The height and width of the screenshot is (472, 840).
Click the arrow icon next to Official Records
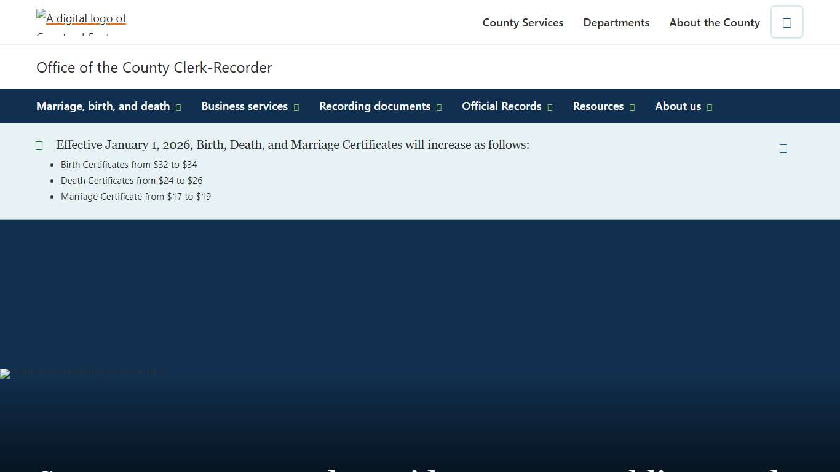pos(550,107)
